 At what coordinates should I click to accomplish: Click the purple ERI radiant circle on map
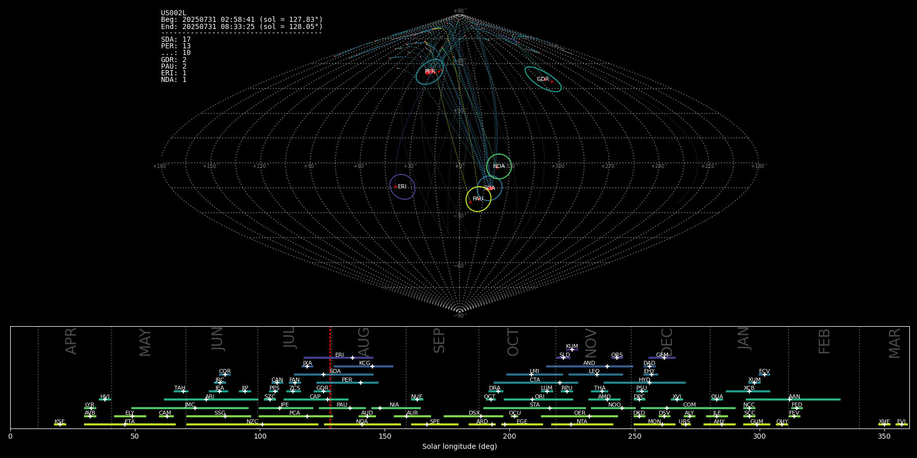402,187
